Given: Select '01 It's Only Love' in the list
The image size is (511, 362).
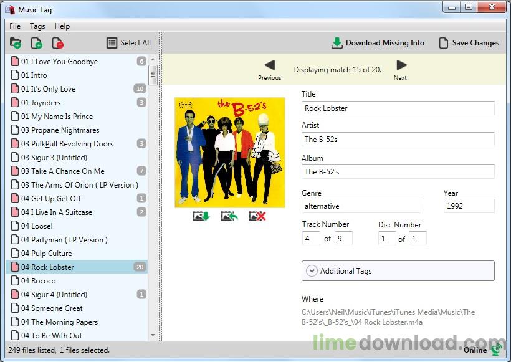Looking at the screenshot, I should [77, 88].
